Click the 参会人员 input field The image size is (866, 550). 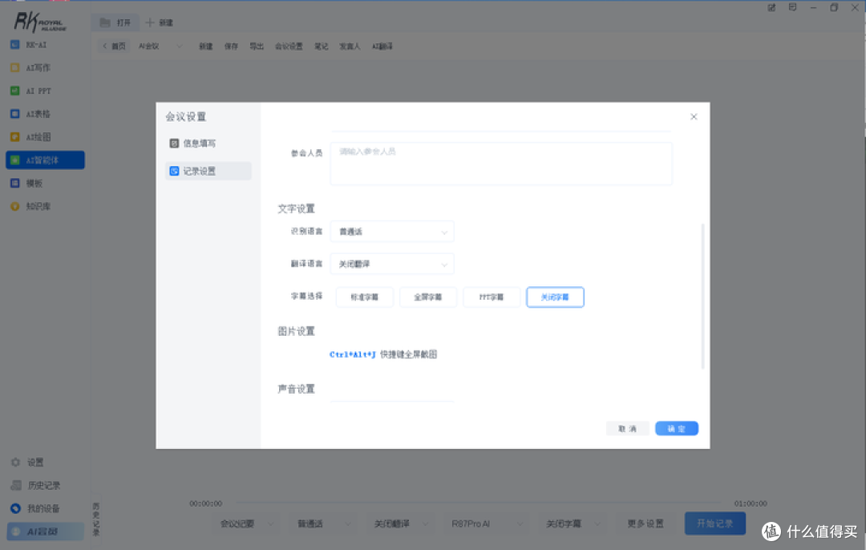pyautogui.click(x=501, y=164)
